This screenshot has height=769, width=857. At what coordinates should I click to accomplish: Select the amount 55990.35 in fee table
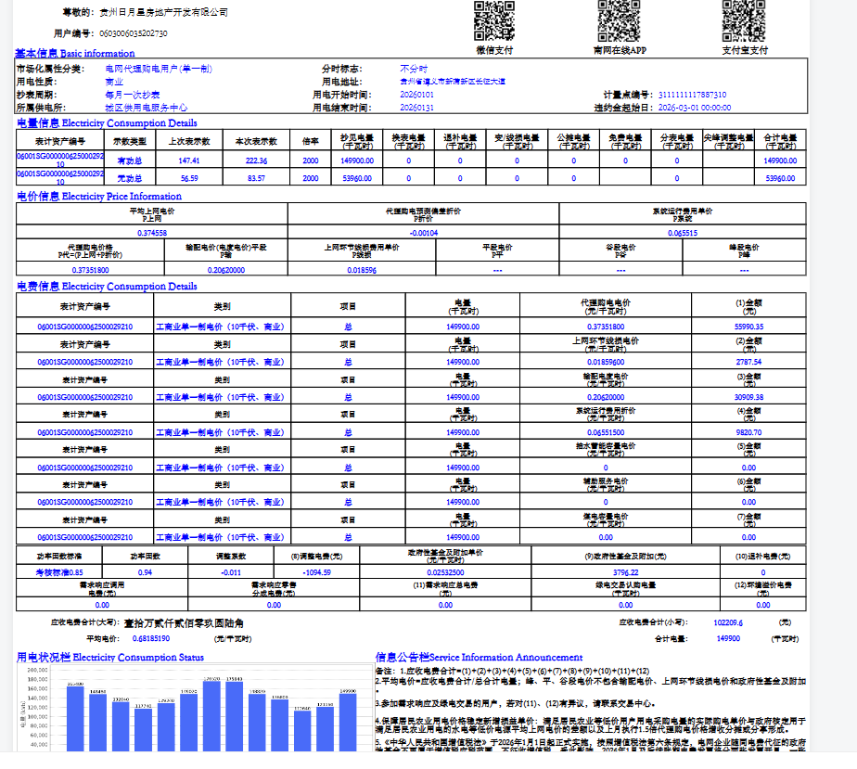[748, 327]
